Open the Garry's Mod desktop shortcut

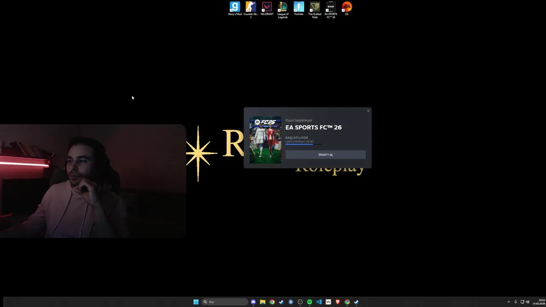[x=235, y=9]
